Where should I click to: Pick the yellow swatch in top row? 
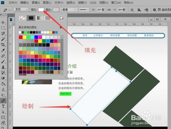pos(25,37)
